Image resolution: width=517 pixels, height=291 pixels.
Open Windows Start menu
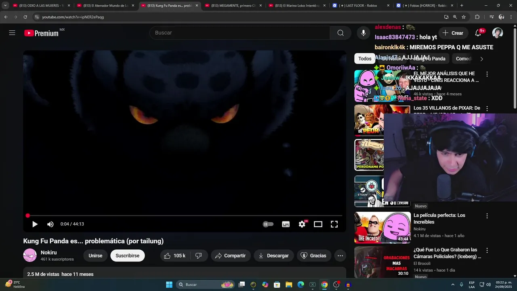(169, 285)
